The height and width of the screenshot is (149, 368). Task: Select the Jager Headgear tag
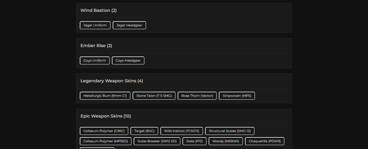click(129, 25)
